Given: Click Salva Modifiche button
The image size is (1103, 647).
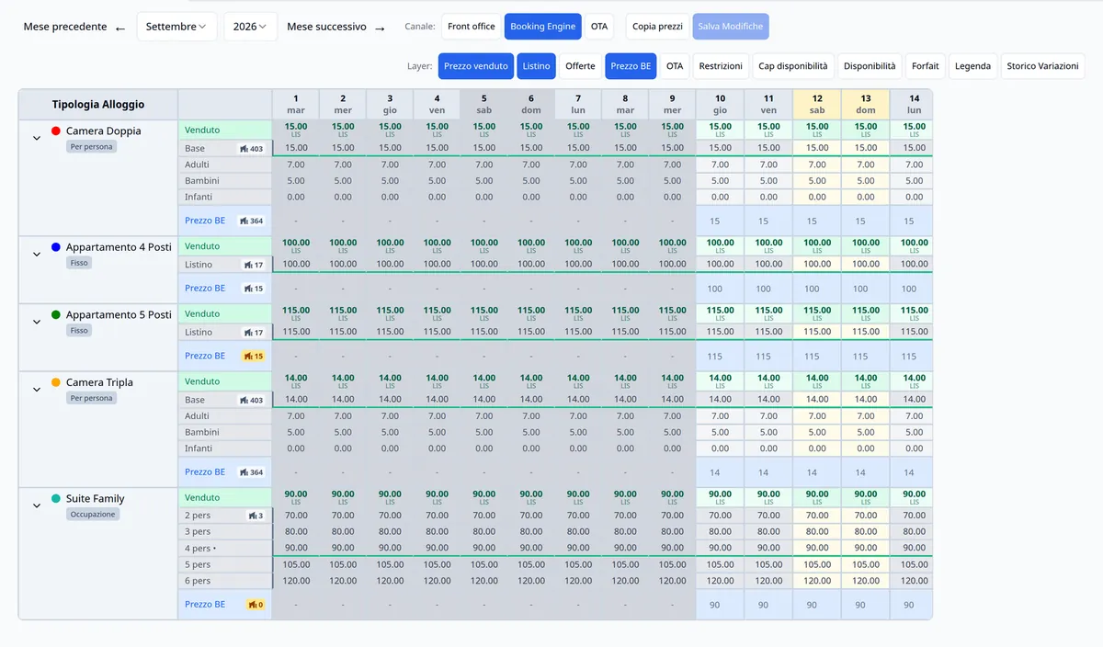Looking at the screenshot, I should click(x=731, y=27).
